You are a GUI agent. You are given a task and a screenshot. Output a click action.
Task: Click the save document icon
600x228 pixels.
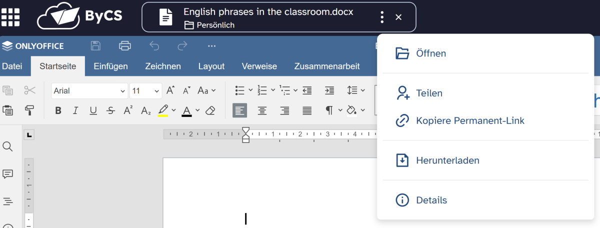95,46
